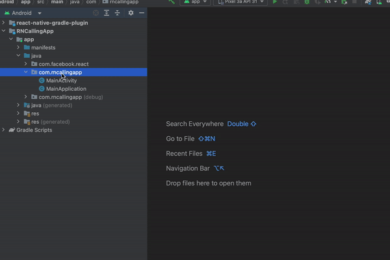Collapse the RNCallingApp module node

(3, 31)
